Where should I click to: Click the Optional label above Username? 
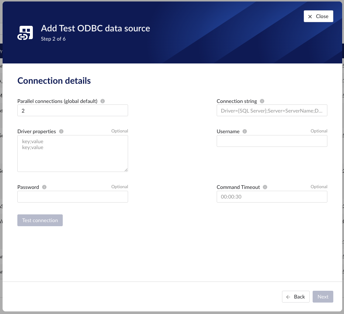[x=319, y=131]
